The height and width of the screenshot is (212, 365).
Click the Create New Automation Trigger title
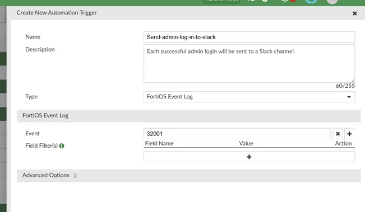pos(57,12)
